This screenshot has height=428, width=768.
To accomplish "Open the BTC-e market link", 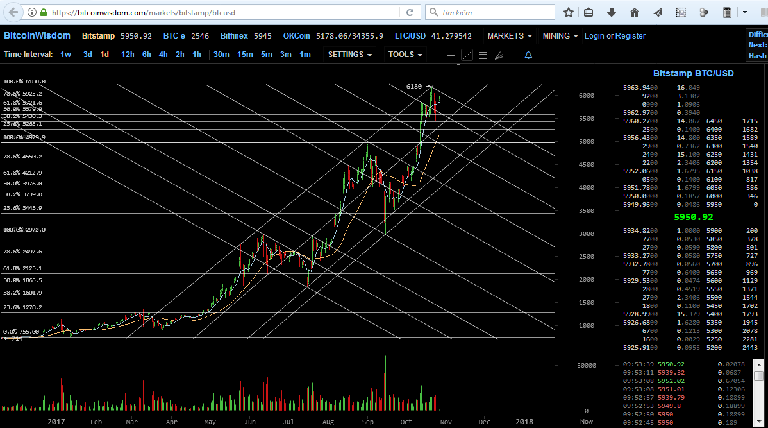I will pyautogui.click(x=174, y=36).
